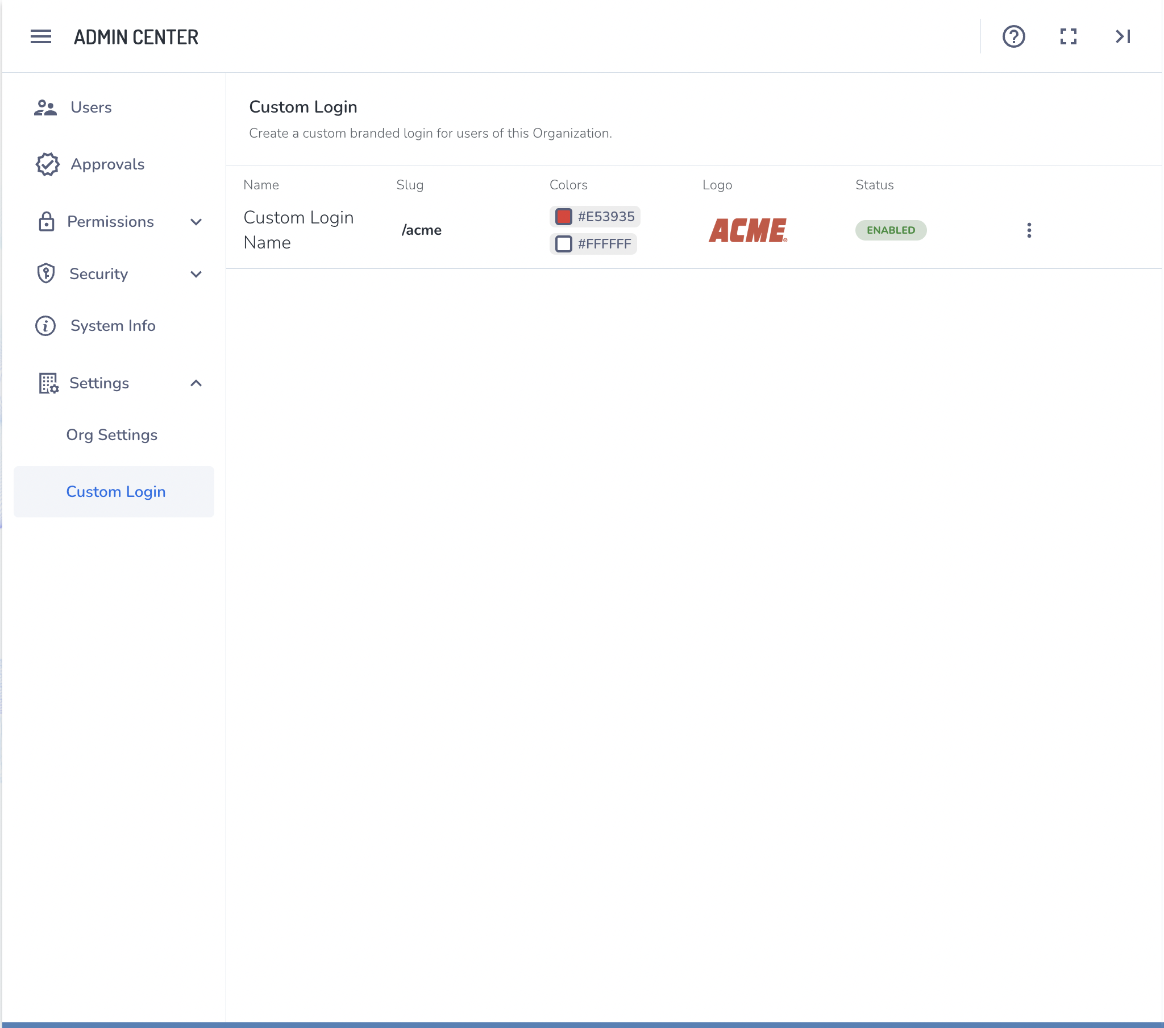
Task: Click the Security shield icon
Action: tap(46, 274)
